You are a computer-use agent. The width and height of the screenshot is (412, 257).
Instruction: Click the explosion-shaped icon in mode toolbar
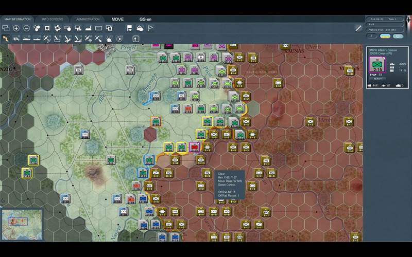[109, 39]
